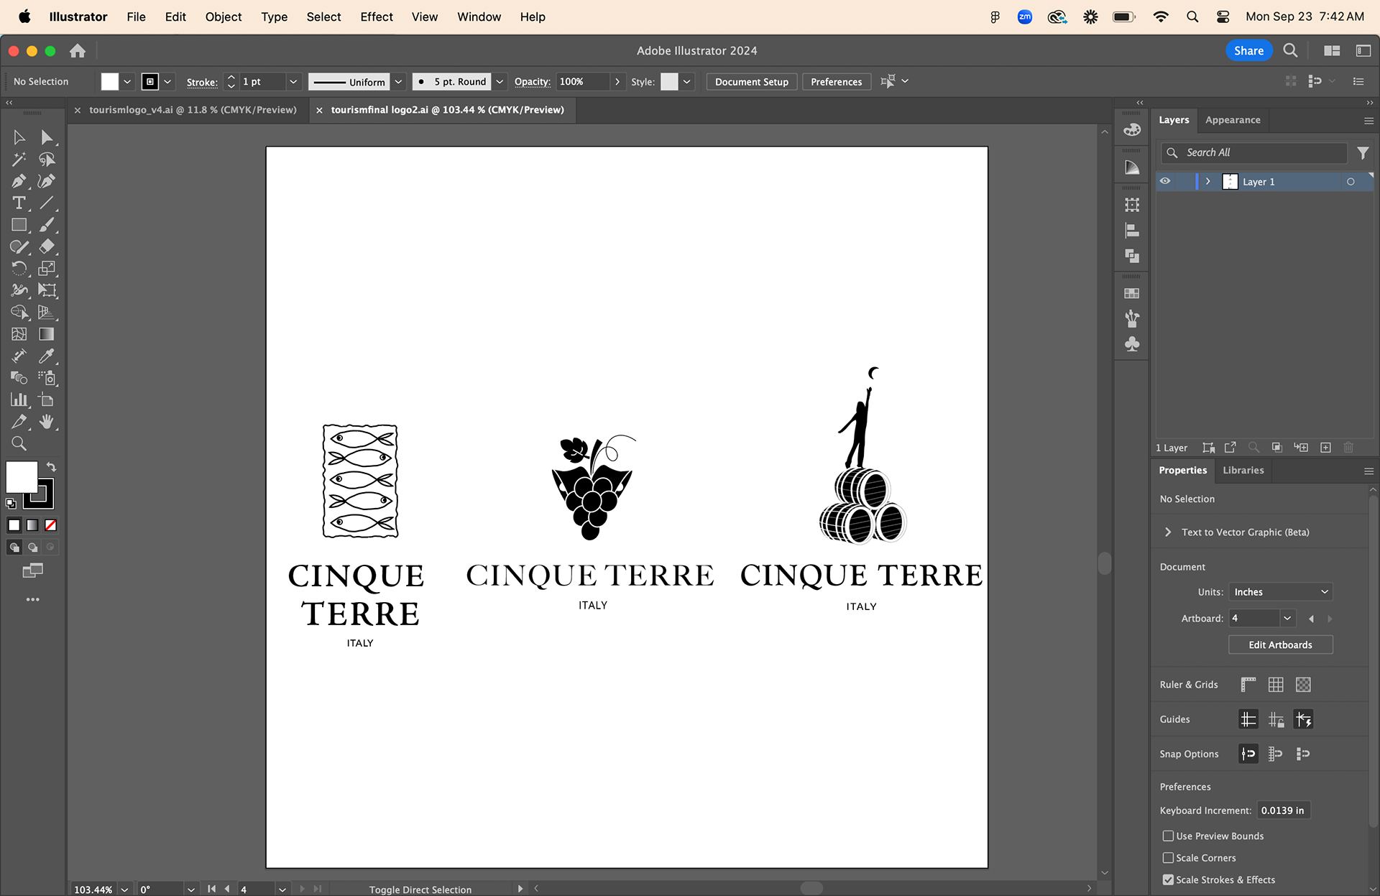The image size is (1380, 896).
Task: Select the Eyedropper tool
Action: coord(47,356)
